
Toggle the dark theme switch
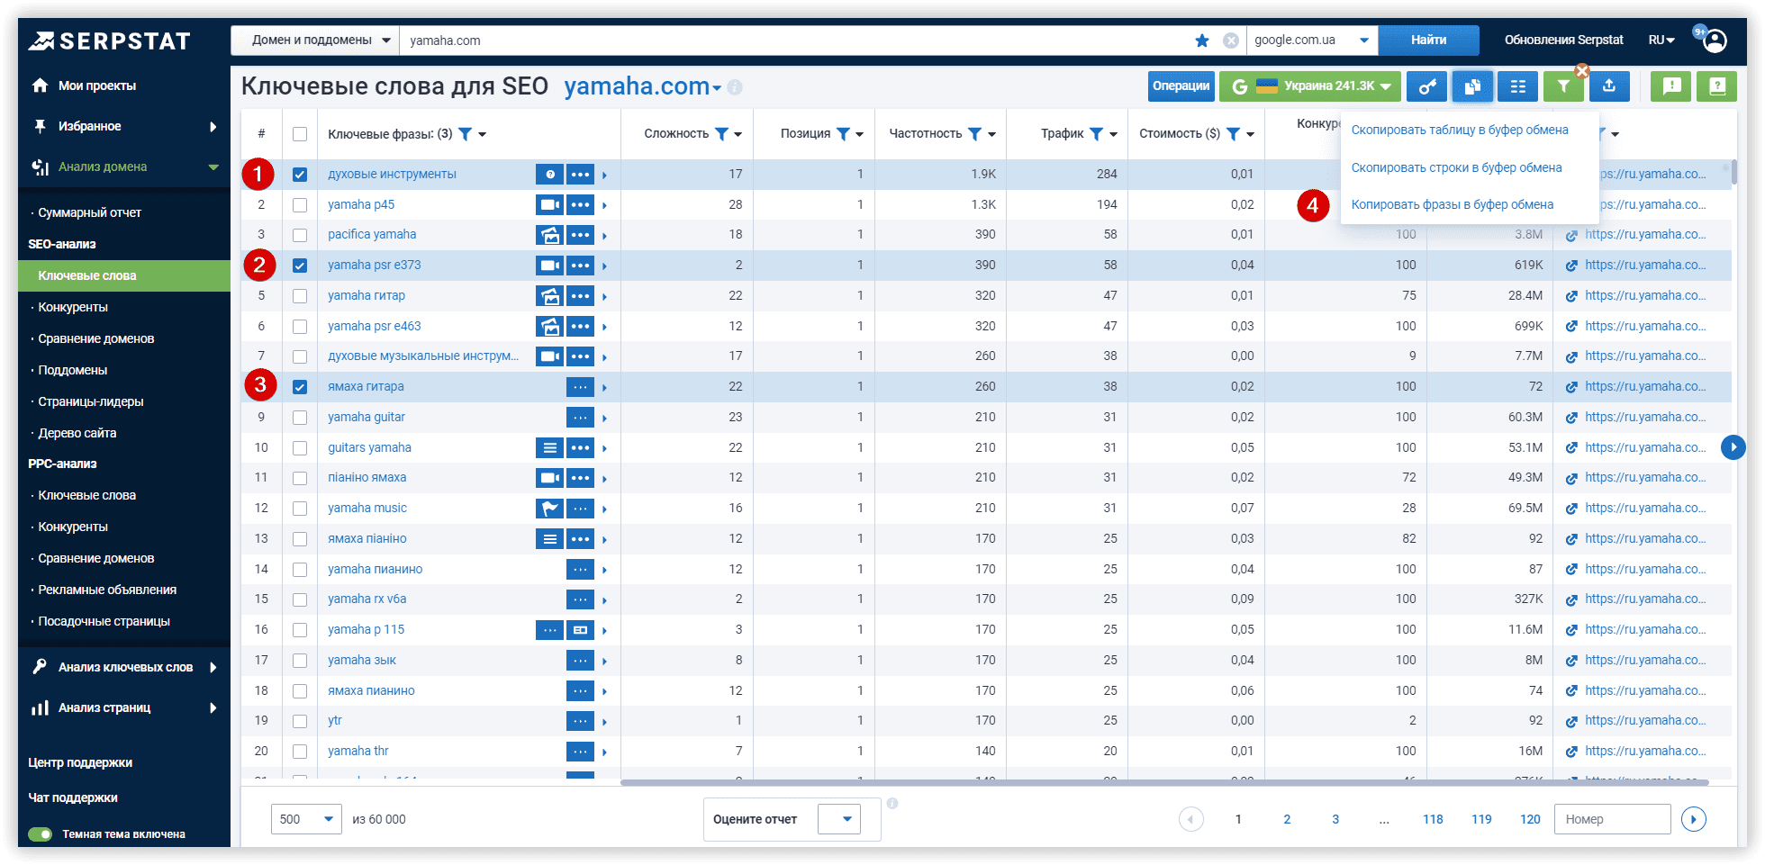41,834
